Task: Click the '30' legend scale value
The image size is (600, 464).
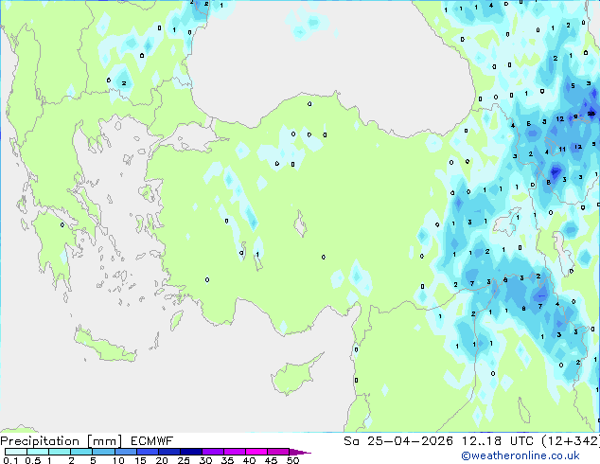Action: (205, 460)
